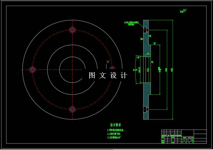This screenshot has width=213, height=150.
Task: Select the 技术要求 heading text
Action: coord(116,125)
